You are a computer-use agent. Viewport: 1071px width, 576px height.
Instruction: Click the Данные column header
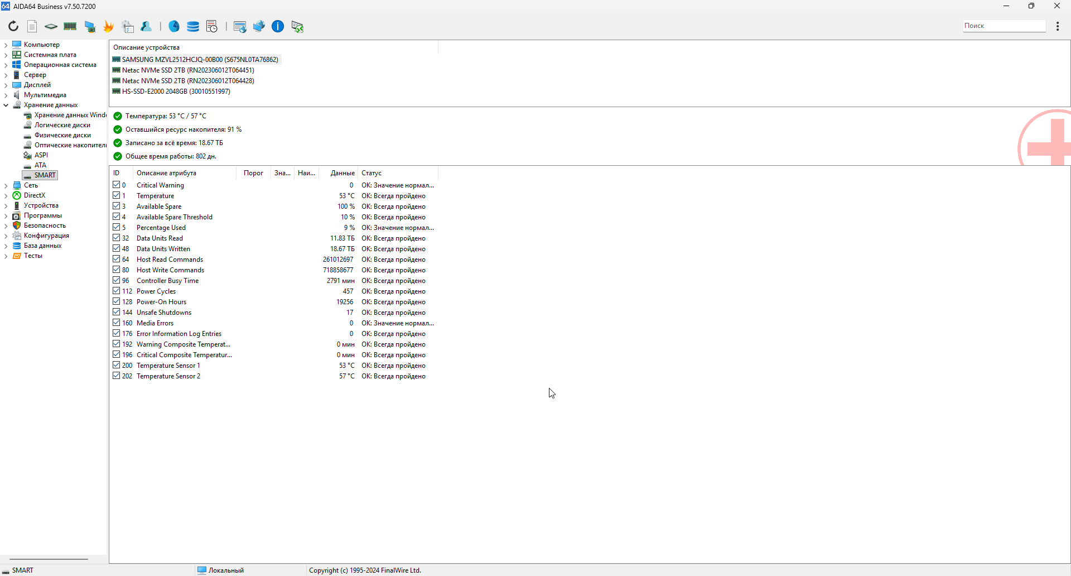tap(338, 173)
